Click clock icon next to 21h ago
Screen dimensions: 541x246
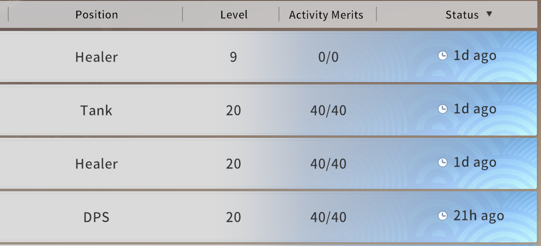(x=442, y=216)
